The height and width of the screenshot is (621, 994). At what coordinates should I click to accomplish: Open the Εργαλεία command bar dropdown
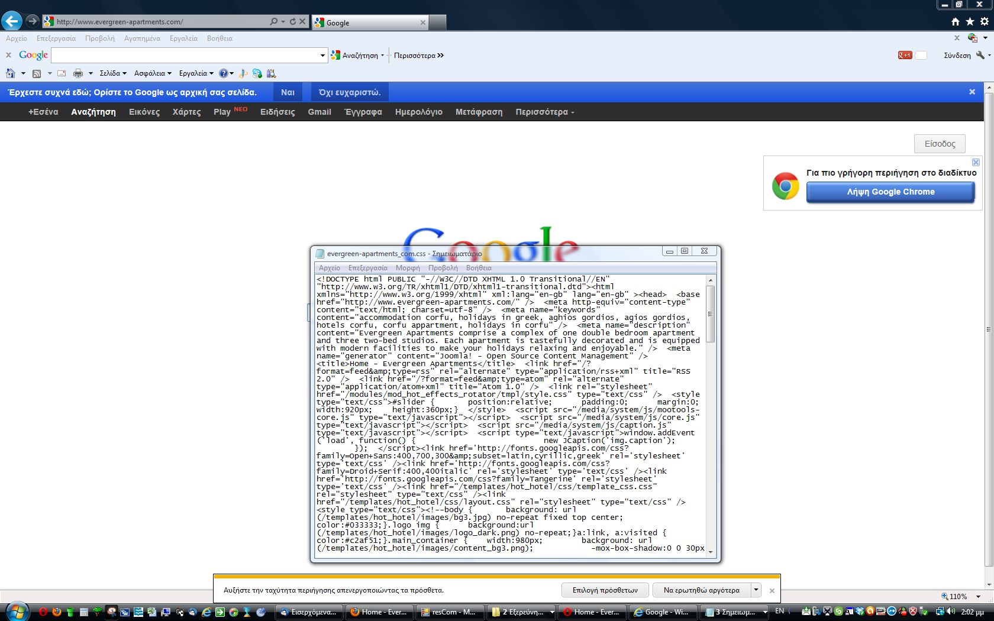(196, 73)
